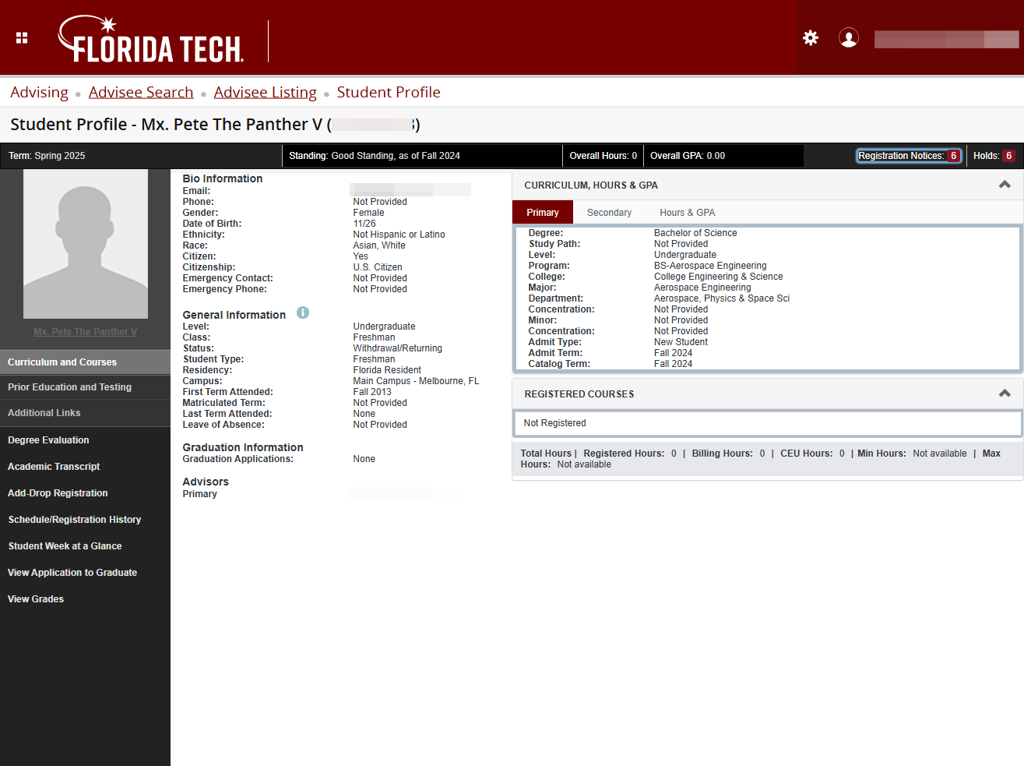
Task: Click the Not Hispanic or Latino ethnicity value
Action: pyautogui.click(x=399, y=235)
